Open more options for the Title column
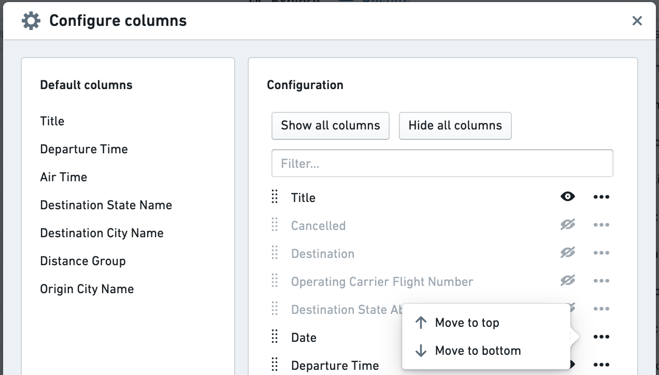Screen dimensions: 659x375 pos(601,197)
